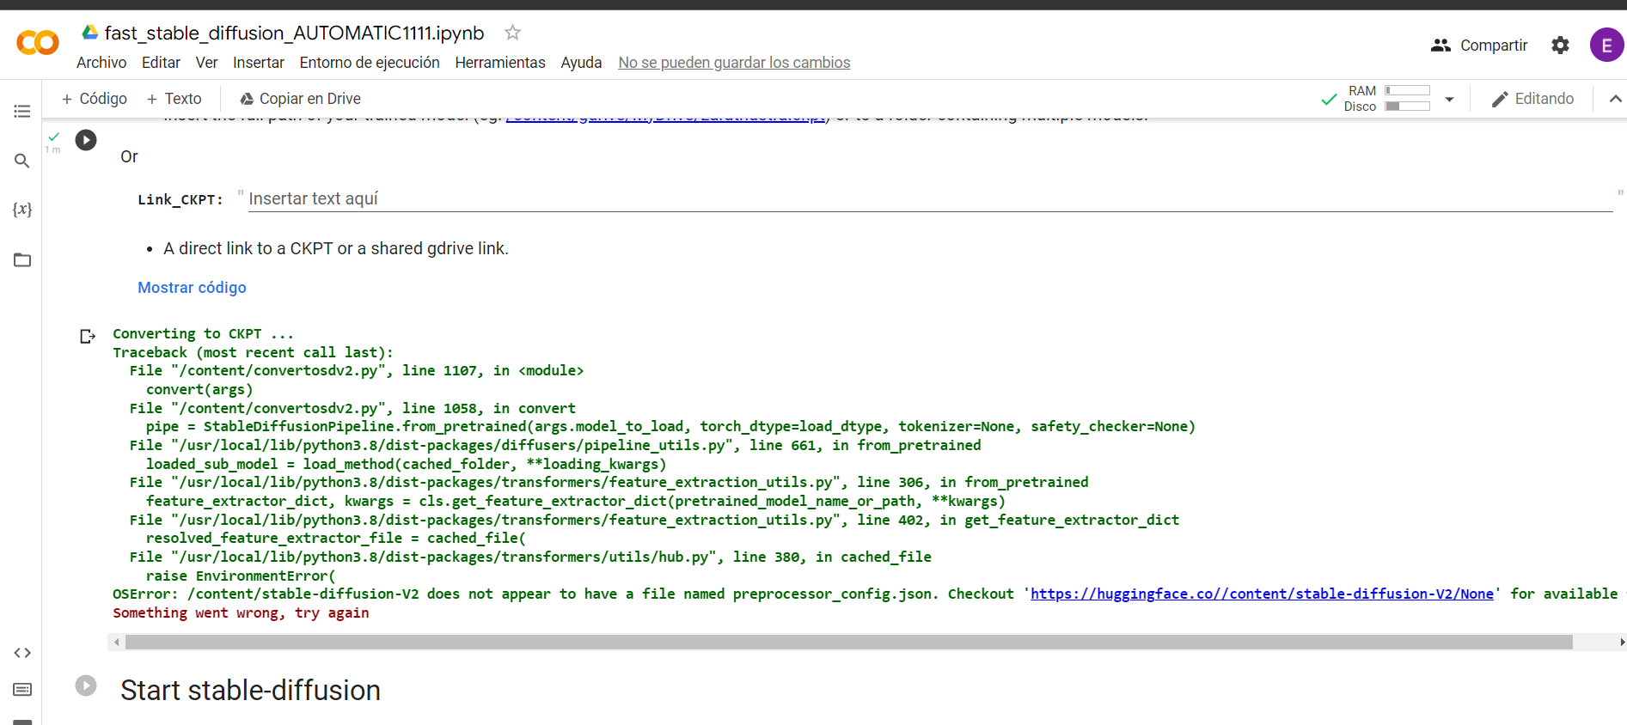Click the Compartir share button
1627x725 pixels.
tap(1479, 45)
